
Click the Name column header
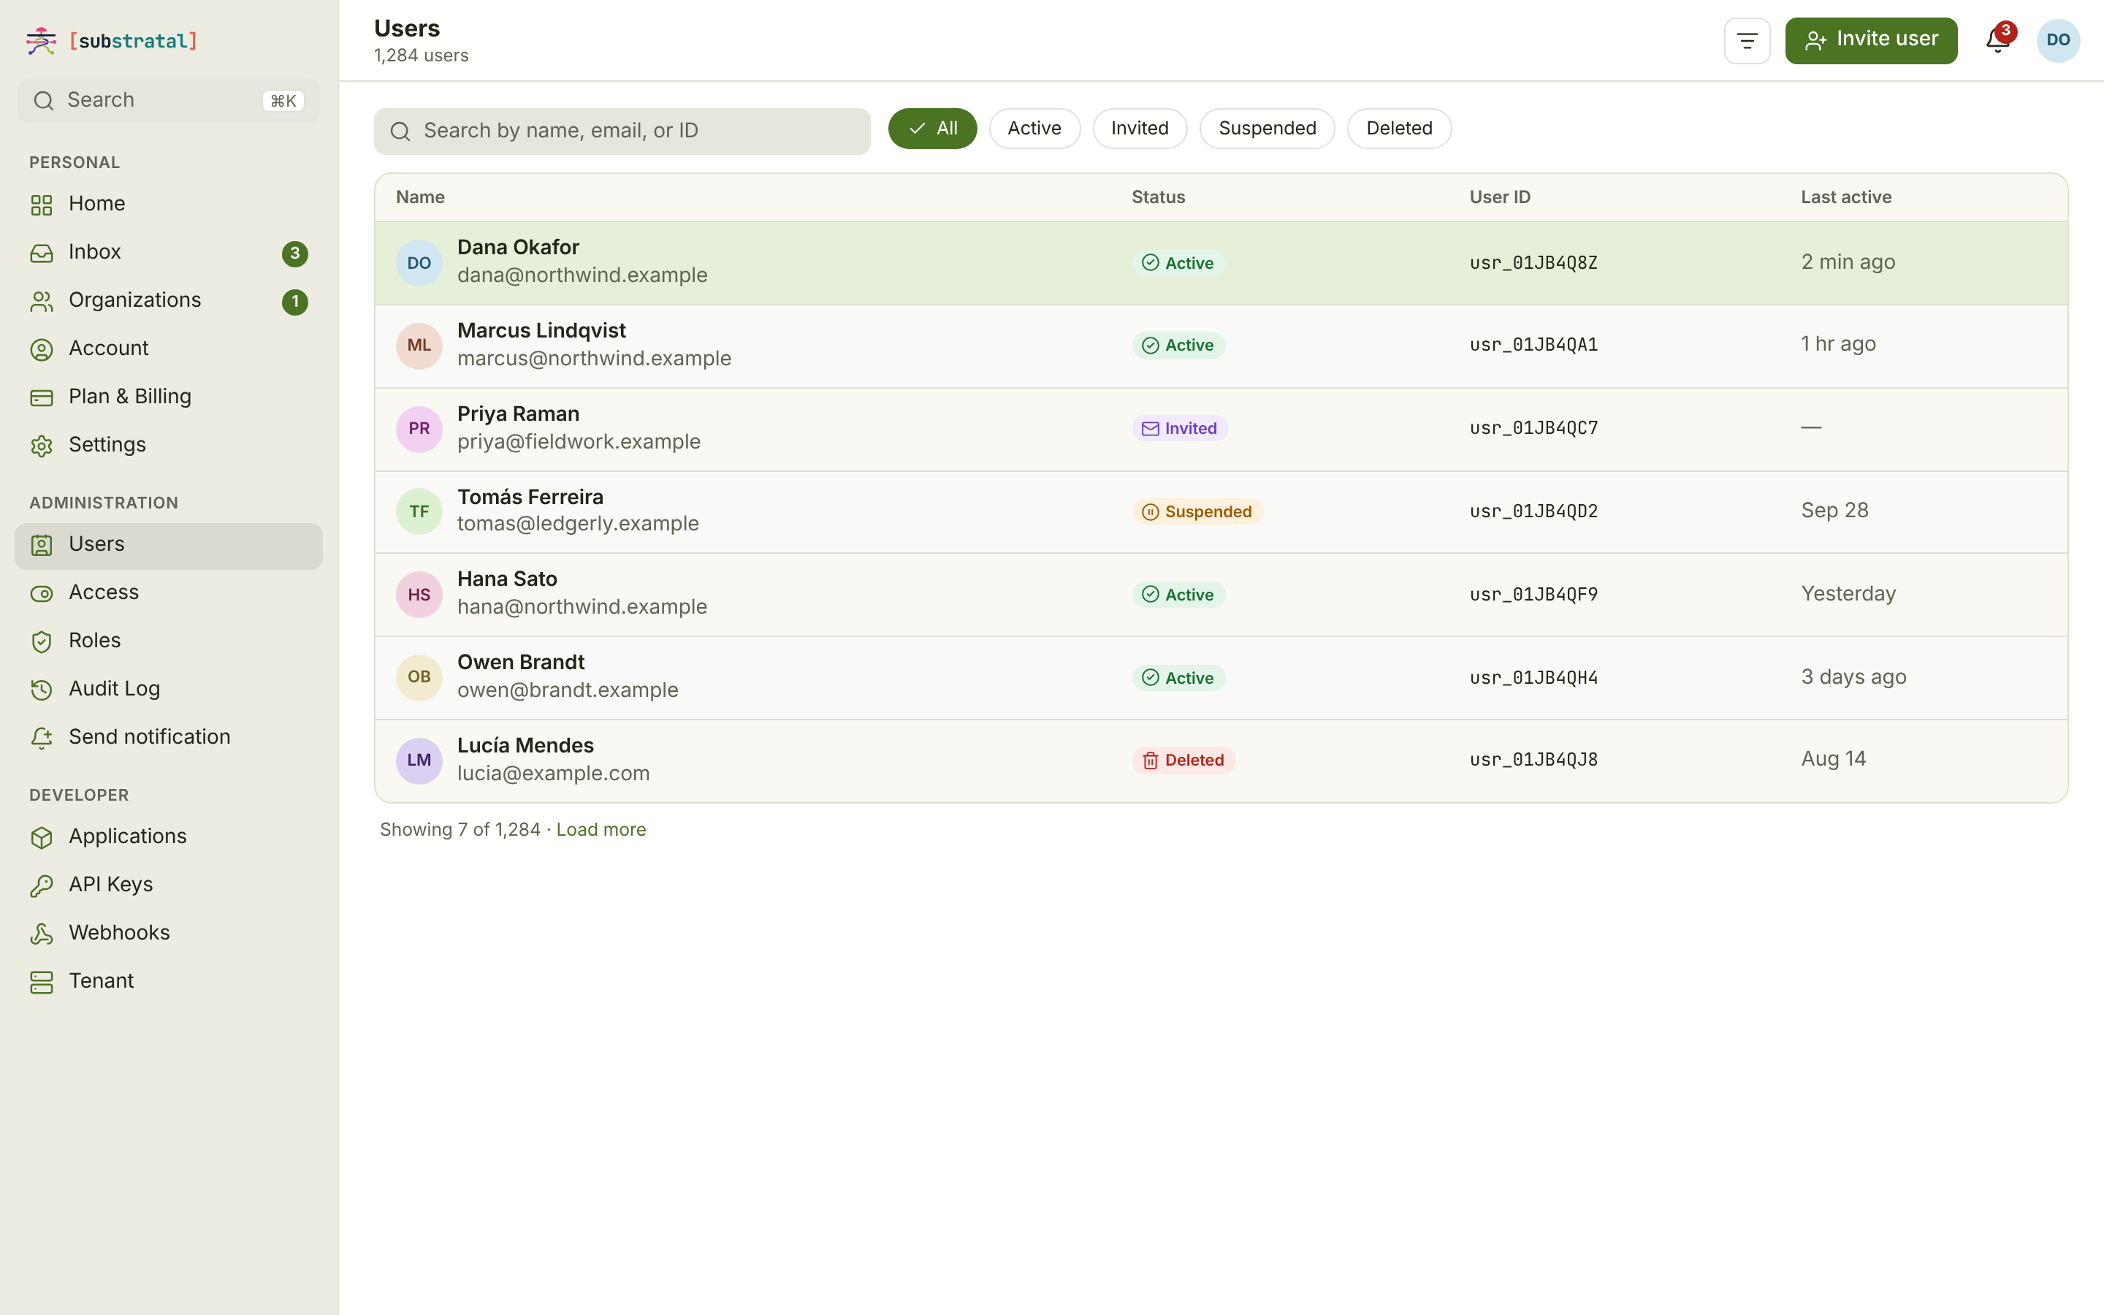[420, 197]
